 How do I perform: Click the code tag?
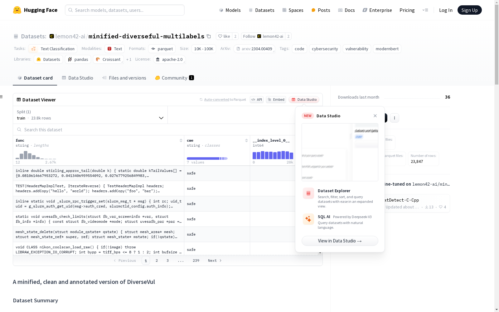[299, 49]
